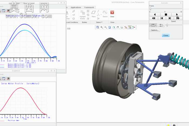Click the Frame slider handle

[150, 9]
